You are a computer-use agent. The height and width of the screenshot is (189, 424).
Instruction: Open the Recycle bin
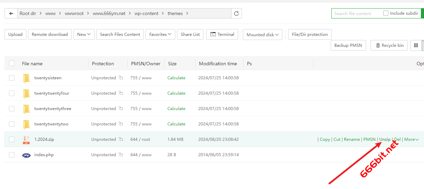[389, 45]
